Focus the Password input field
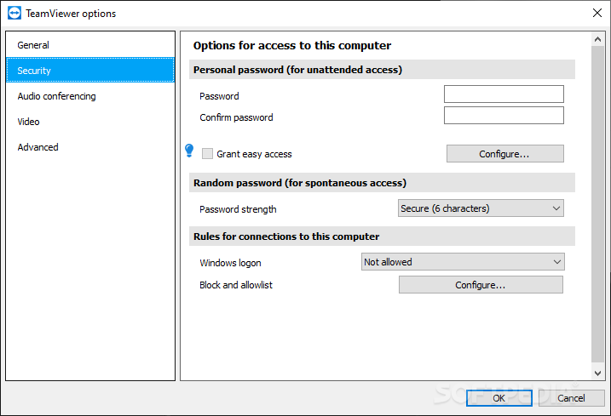The width and height of the screenshot is (611, 416). click(504, 94)
